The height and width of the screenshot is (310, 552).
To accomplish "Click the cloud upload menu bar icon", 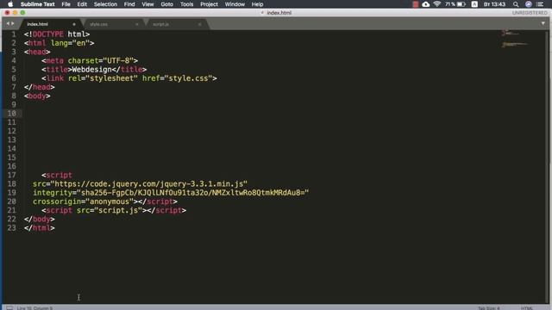I will tap(425, 4).
